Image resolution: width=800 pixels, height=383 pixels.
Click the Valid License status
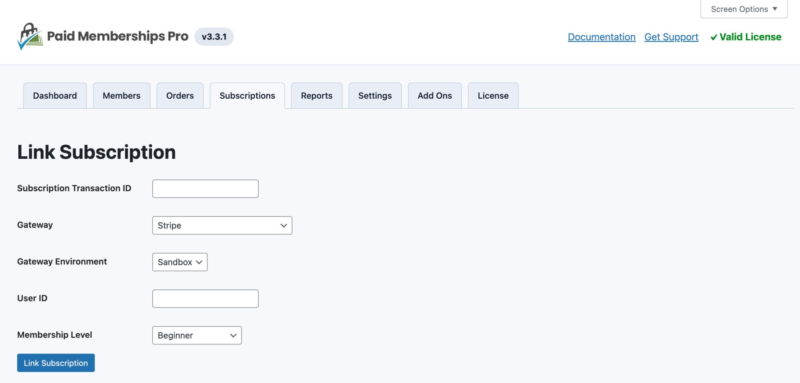[x=746, y=37]
